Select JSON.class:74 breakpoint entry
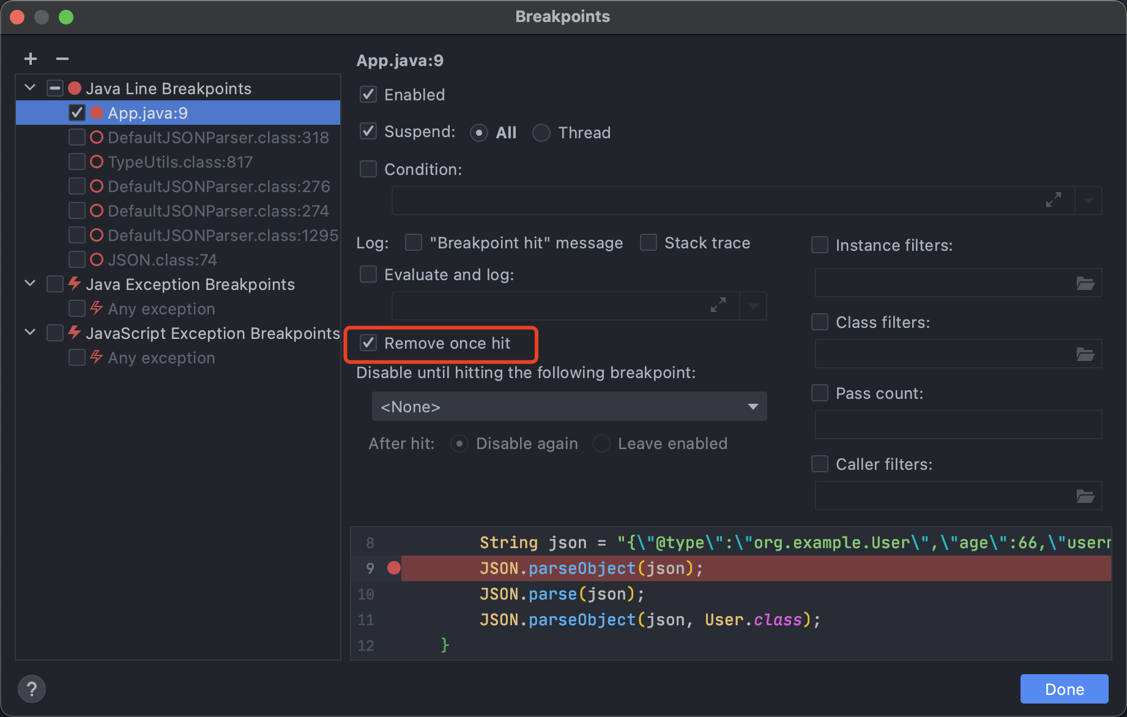Viewport: 1127px width, 717px height. (x=162, y=260)
